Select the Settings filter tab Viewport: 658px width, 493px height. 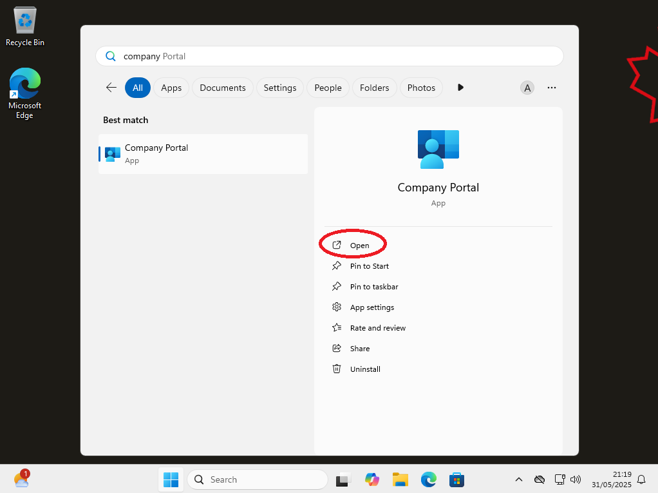279,88
